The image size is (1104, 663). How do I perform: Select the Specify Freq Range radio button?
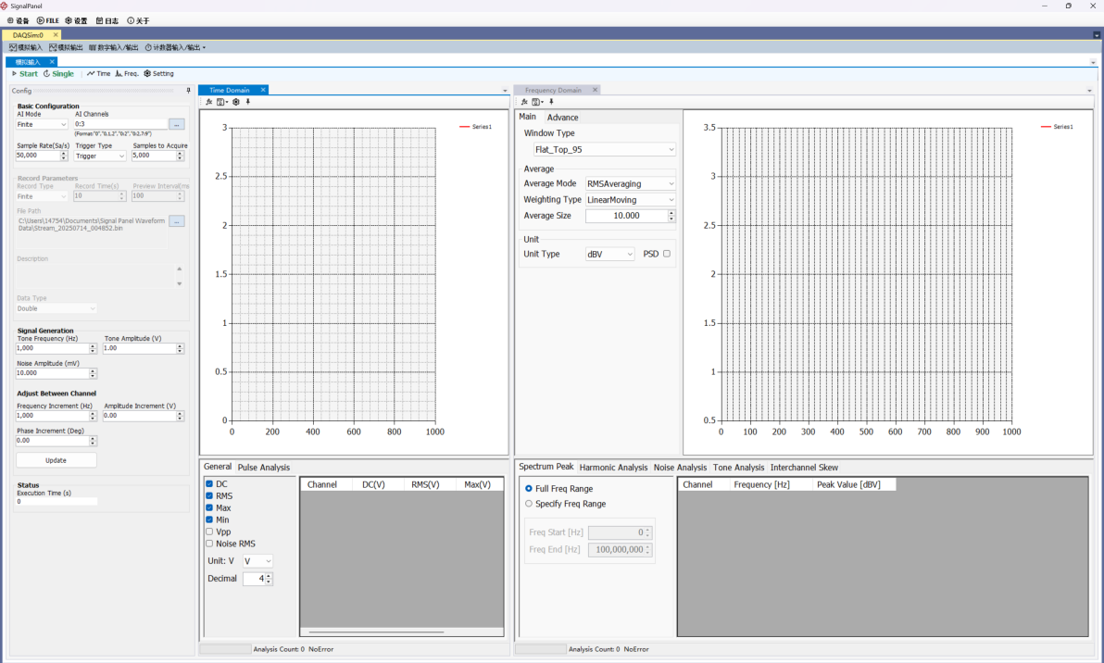tap(529, 503)
